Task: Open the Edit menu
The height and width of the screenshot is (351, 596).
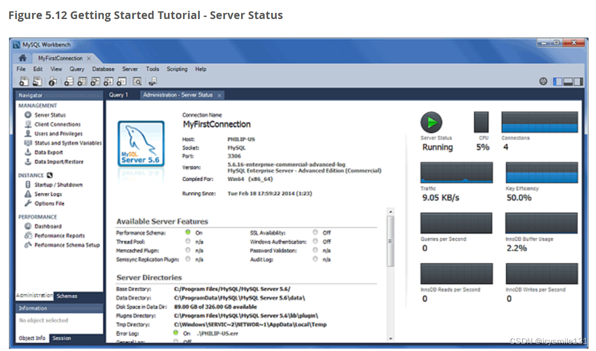Action: tap(38, 69)
